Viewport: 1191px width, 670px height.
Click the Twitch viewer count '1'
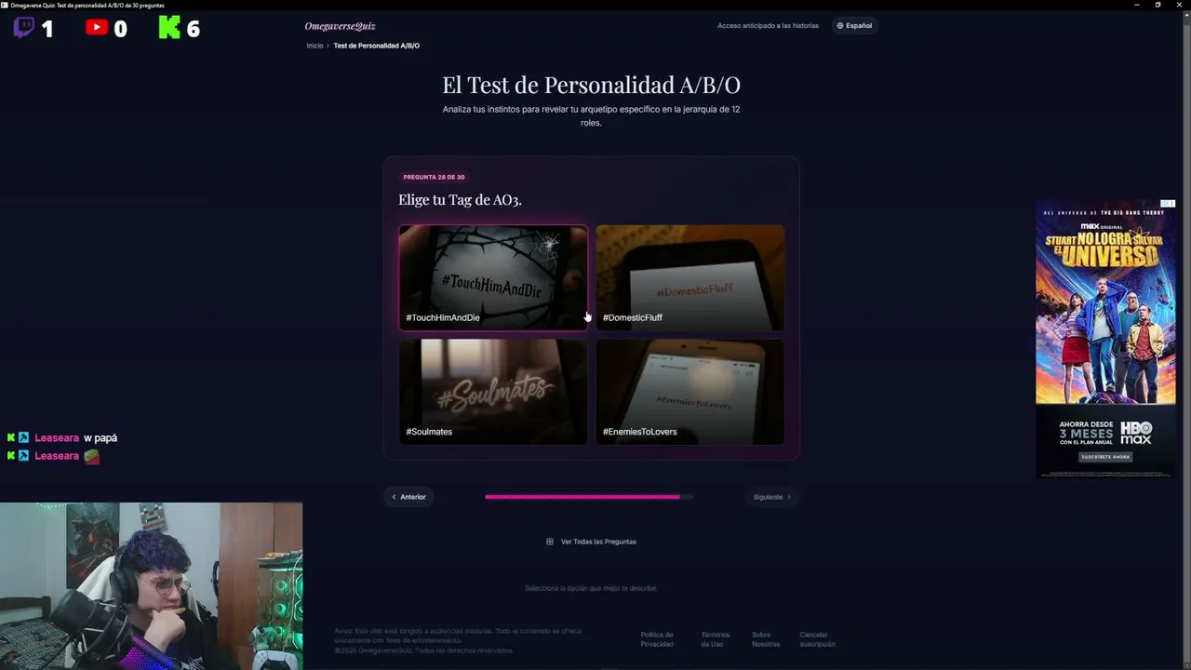coord(47,30)
